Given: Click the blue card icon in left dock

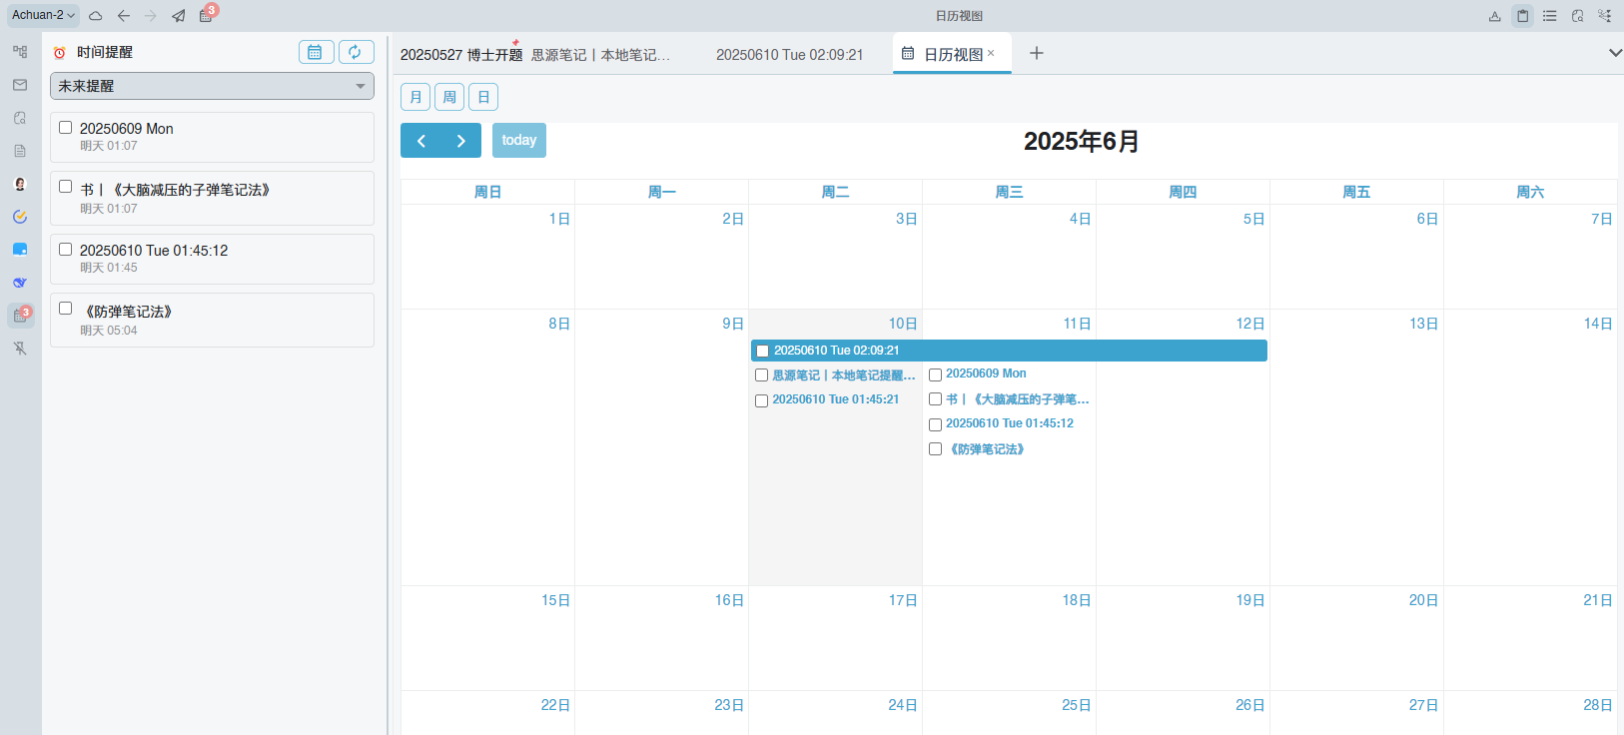Looking at the screenshot, I should click(20, 250).
